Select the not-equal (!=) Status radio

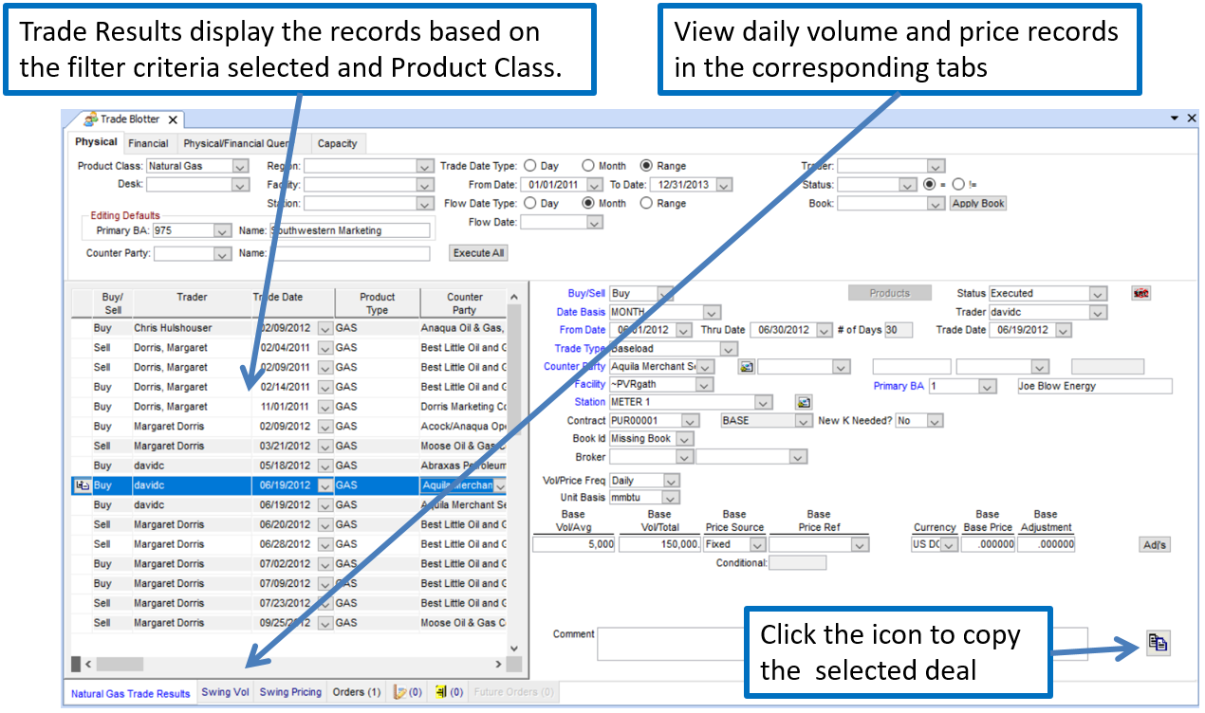coord(958,185)
